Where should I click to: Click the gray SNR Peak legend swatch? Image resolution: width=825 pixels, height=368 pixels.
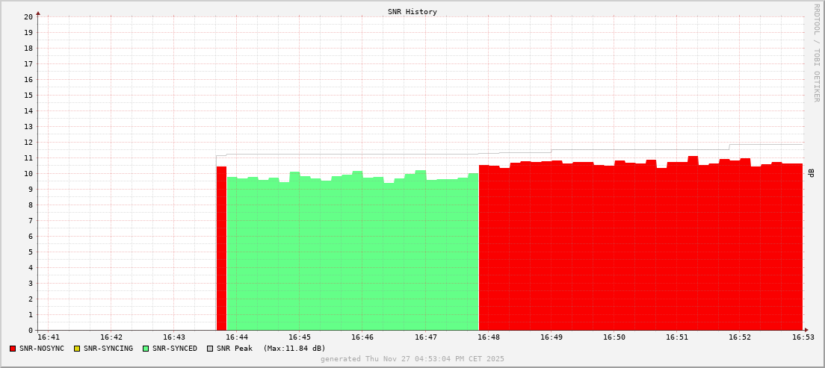[x=210, y=349]
